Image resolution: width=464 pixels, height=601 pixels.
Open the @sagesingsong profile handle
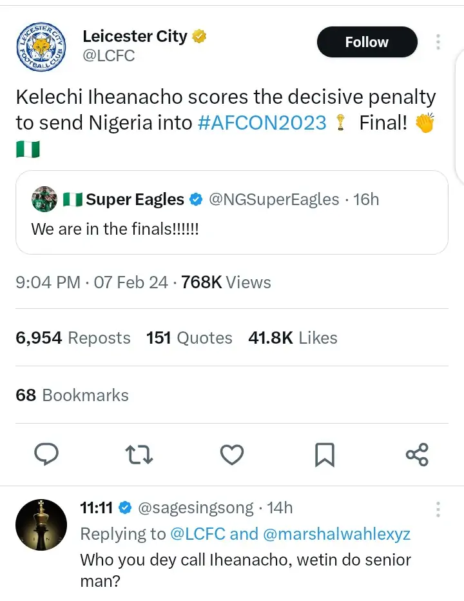coord(196,508)
